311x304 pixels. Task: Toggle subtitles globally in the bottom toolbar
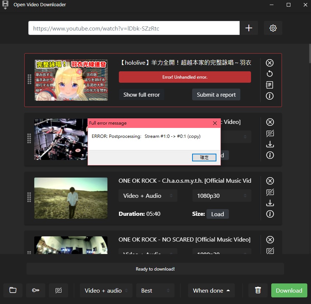pos(59,290)
